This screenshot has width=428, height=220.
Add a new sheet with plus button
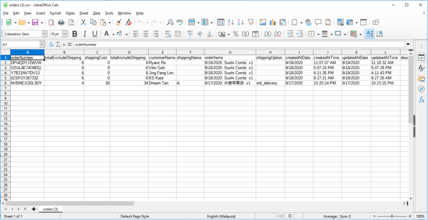click(34, 209)
